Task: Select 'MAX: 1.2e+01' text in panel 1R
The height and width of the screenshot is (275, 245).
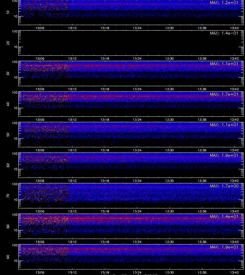Action: (224, 3)
